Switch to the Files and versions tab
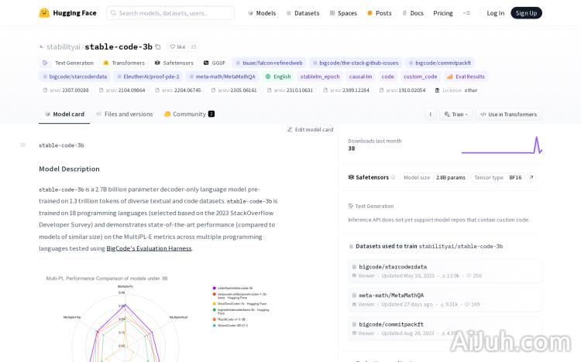 click(x=124, y=114)
